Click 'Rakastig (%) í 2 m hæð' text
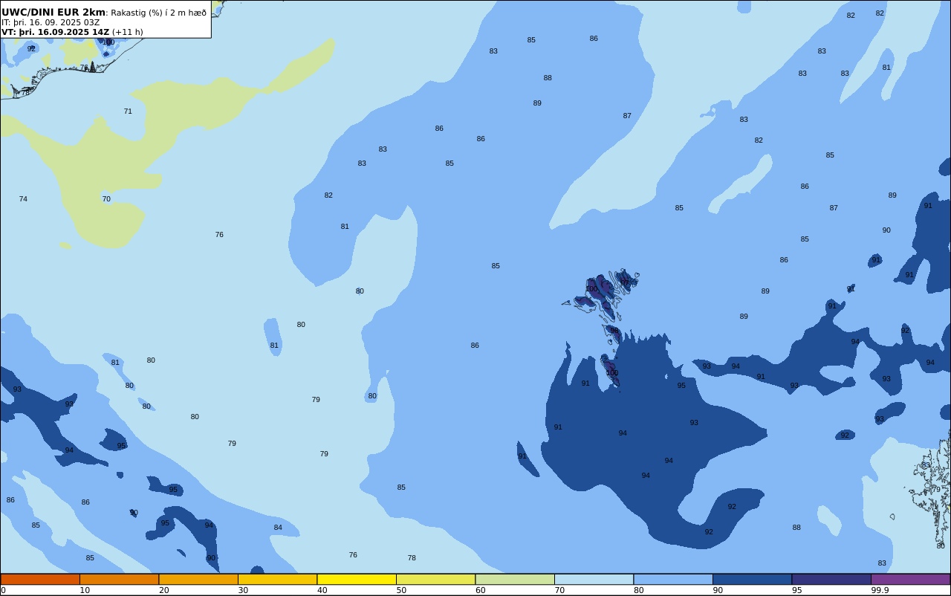 click(x=159, y=13)
